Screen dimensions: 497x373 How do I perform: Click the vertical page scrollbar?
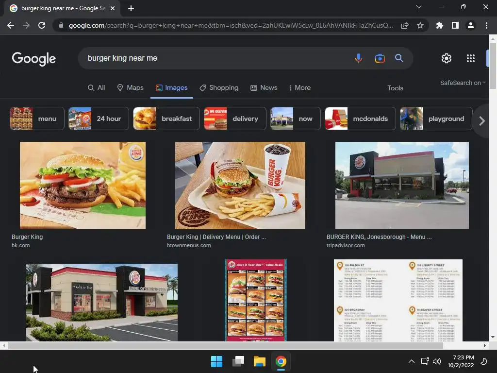493,66
